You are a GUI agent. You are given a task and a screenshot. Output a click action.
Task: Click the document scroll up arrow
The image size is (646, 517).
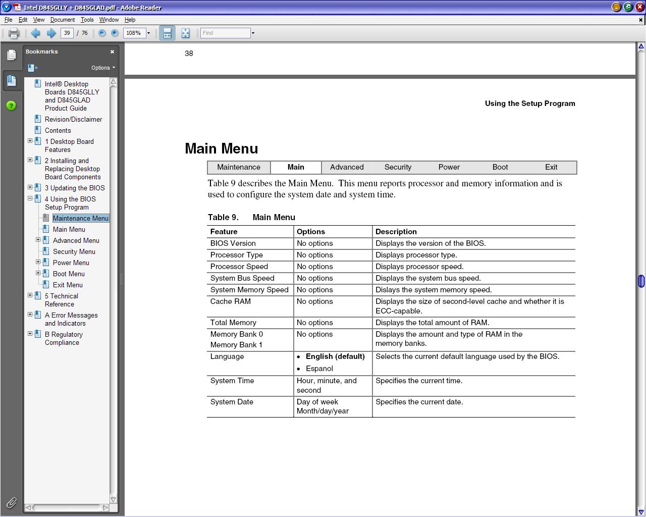click(x=641, y=46)
